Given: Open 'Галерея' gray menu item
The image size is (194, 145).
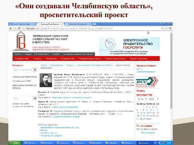Looking at the screenshot, I should (56, 54).
